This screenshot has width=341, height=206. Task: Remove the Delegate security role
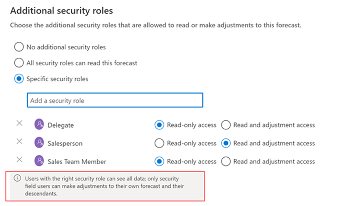tap(19, 123)
